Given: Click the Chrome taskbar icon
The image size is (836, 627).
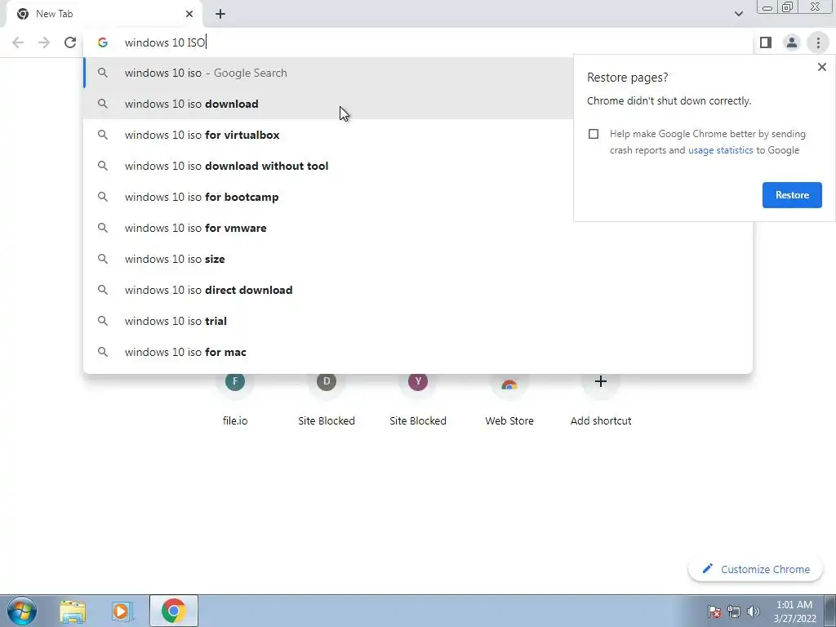Looking at the screenshot, I should pyautogui.click(x=173, y=611).
